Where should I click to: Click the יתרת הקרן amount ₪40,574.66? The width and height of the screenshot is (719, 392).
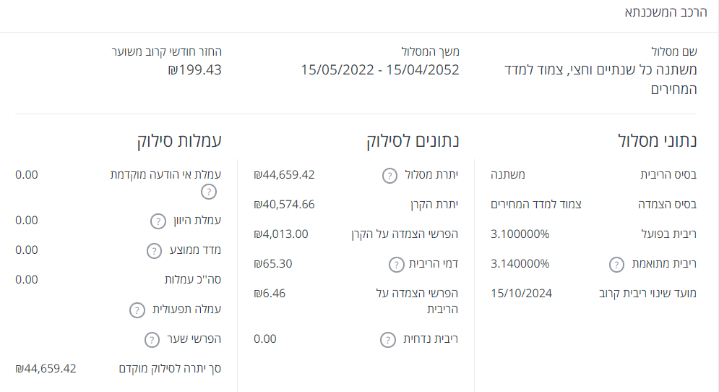[x=284, y=204]
